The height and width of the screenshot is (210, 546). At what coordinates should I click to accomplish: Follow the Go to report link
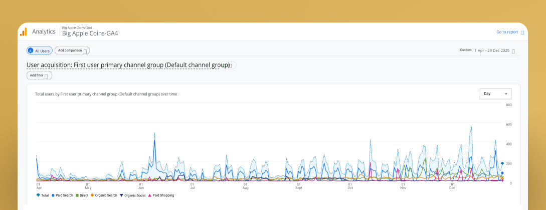(507, 32)
